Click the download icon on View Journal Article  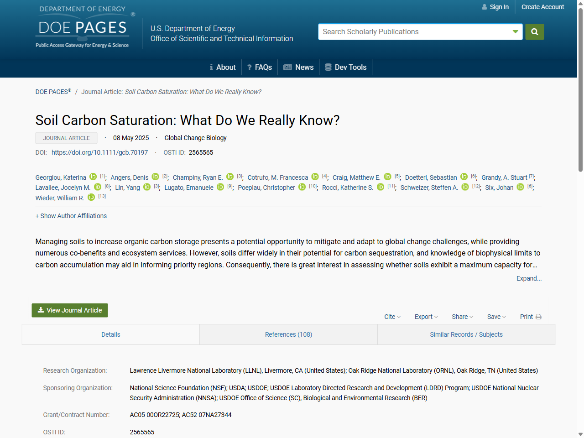click(40, 310)
